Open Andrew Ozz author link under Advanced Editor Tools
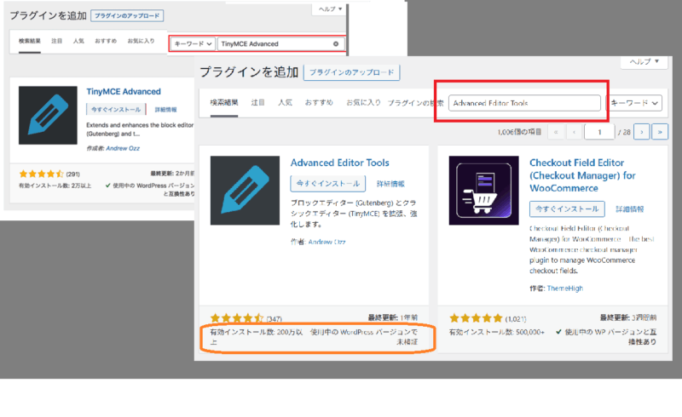This screenshot has height=417, width=682. [x=327, y=242]
